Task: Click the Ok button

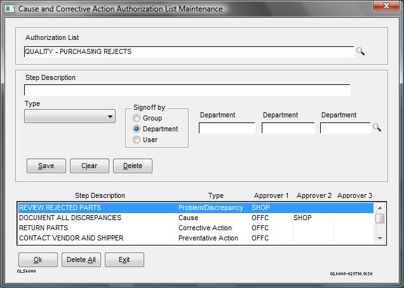Action: pyautogui.click(x=38, y=259)
